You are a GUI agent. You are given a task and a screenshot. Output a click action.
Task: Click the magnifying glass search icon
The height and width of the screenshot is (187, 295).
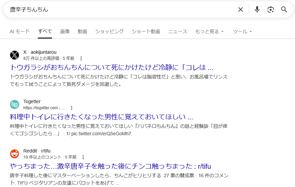tap(284, 9)
